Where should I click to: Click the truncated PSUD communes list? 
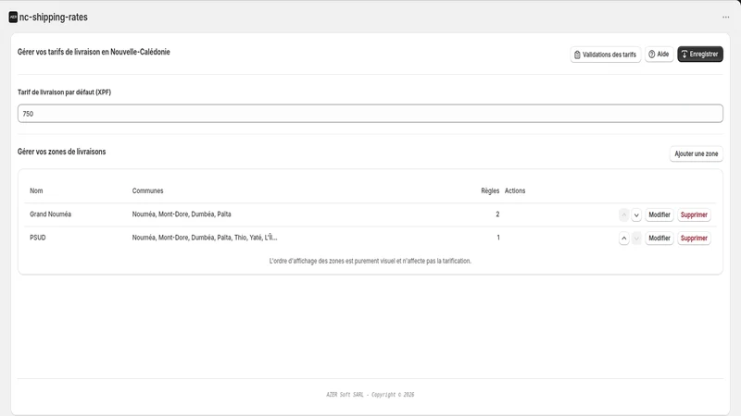point(205,238)
